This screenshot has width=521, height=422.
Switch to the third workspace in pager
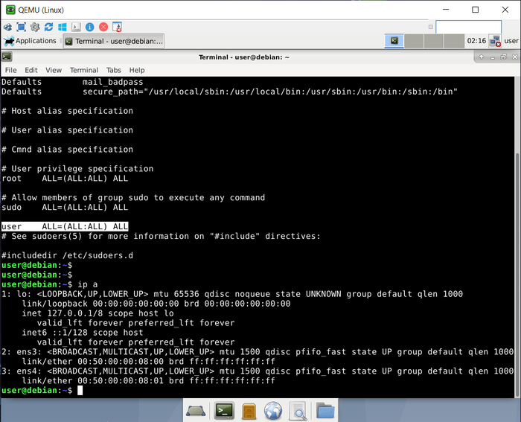(434, 41)
